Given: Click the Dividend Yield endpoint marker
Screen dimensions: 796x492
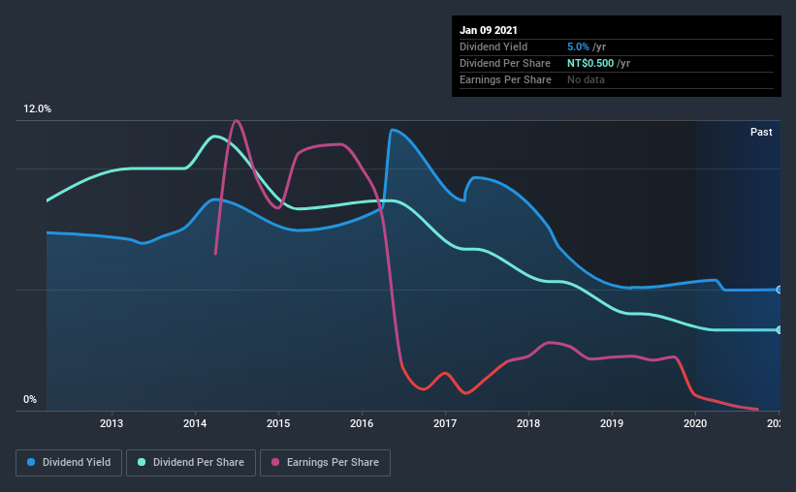Looking at the screenshot, I should [779, 290].
